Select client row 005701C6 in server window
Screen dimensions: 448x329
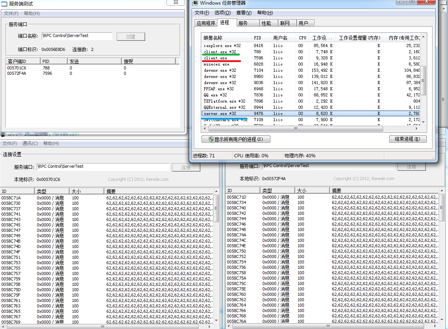coord(92,68)
